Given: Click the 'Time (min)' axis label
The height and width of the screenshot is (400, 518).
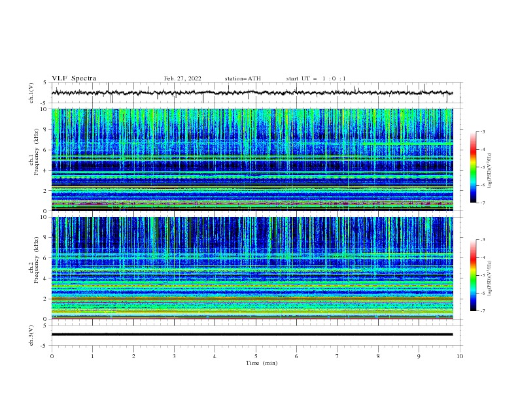Looking at the screenshot, I should click(262, 363).
